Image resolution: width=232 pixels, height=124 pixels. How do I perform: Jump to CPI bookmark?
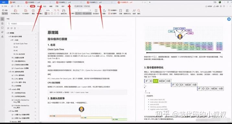coord(17,47)
